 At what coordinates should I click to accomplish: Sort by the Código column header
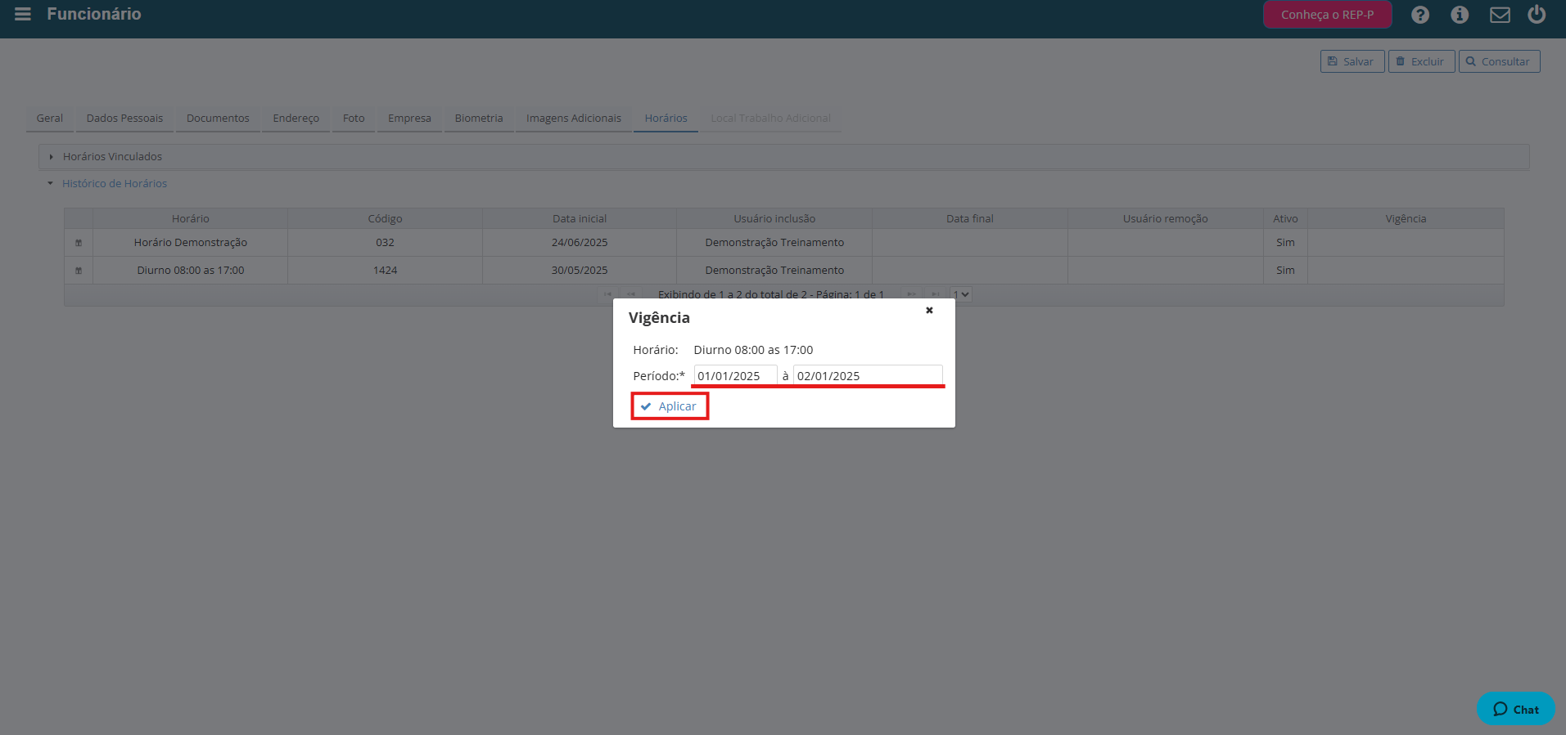point(385,218)
